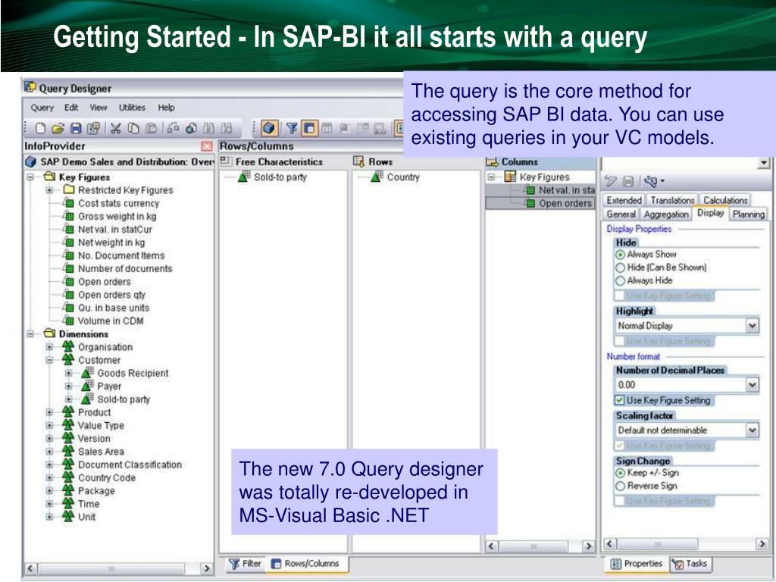Image resolution: width=776 pixels, height=582 pixels.
Task: Click the wrench icon in Properties pane
Action: pyautogui.click(x=650, y=182)
